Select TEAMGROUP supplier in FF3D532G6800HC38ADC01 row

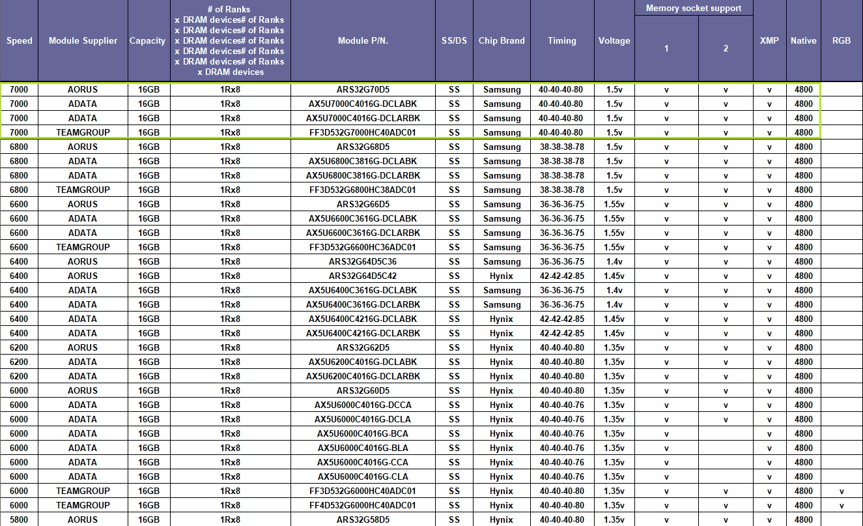point(83,190)
